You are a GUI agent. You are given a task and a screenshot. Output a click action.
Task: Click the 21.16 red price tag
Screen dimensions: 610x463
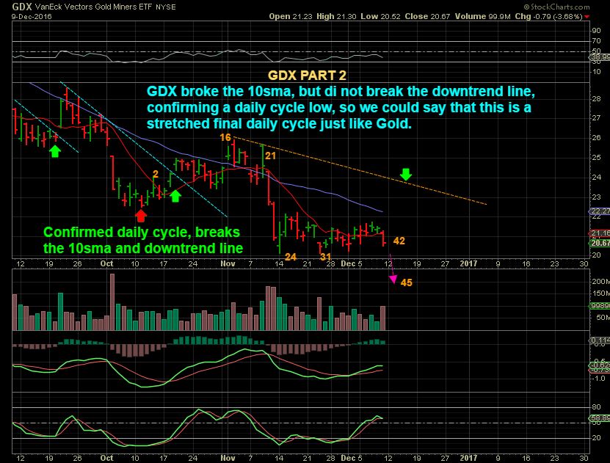click(x=600, y=233)
